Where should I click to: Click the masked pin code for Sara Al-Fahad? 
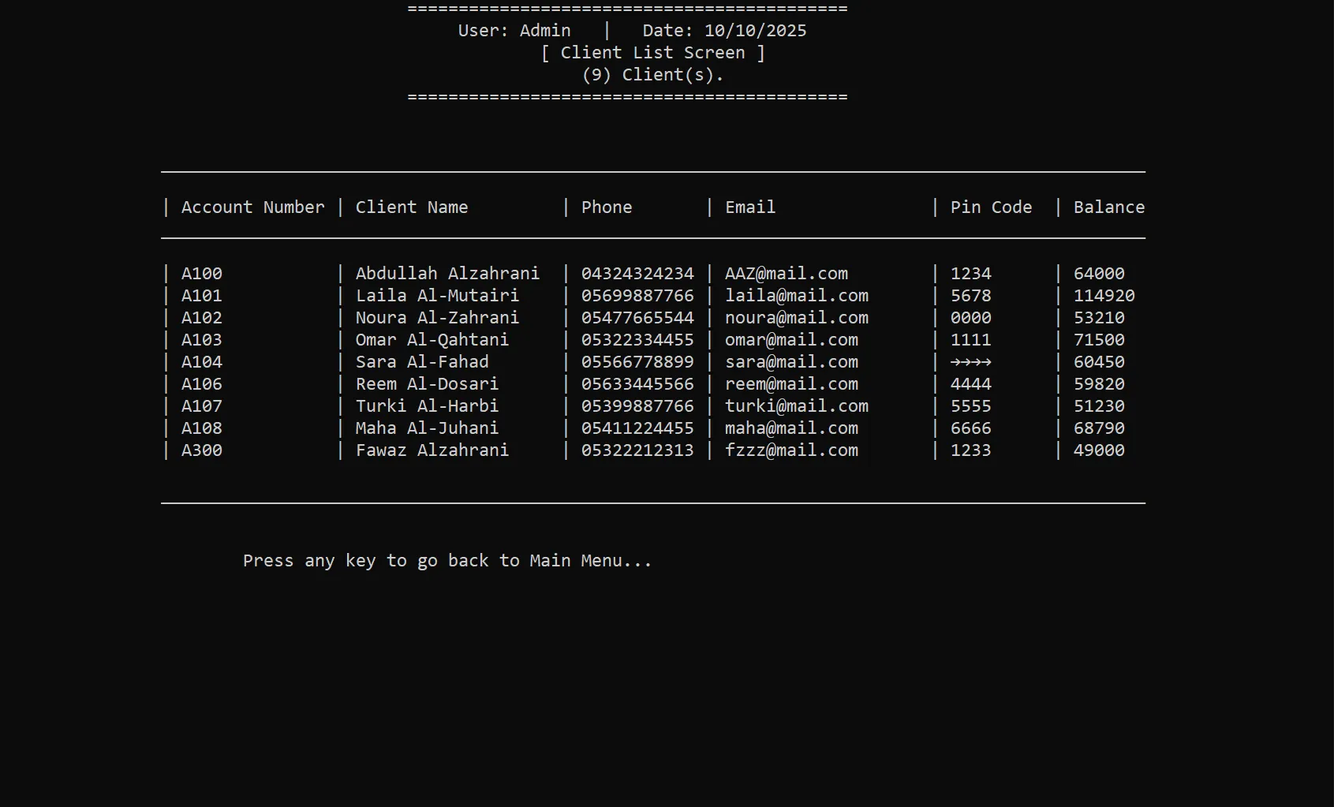click(x=970, y=362)
